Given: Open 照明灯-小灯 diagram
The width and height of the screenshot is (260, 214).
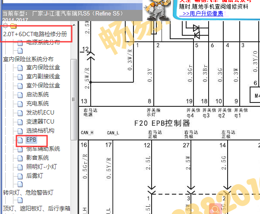Looking at the screenshot, I should [41, 167].
